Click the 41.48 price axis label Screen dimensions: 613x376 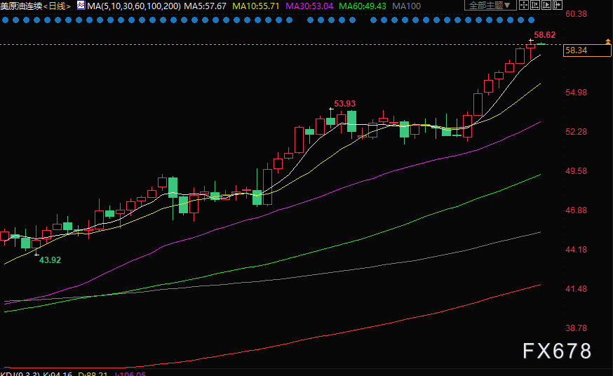577,289
